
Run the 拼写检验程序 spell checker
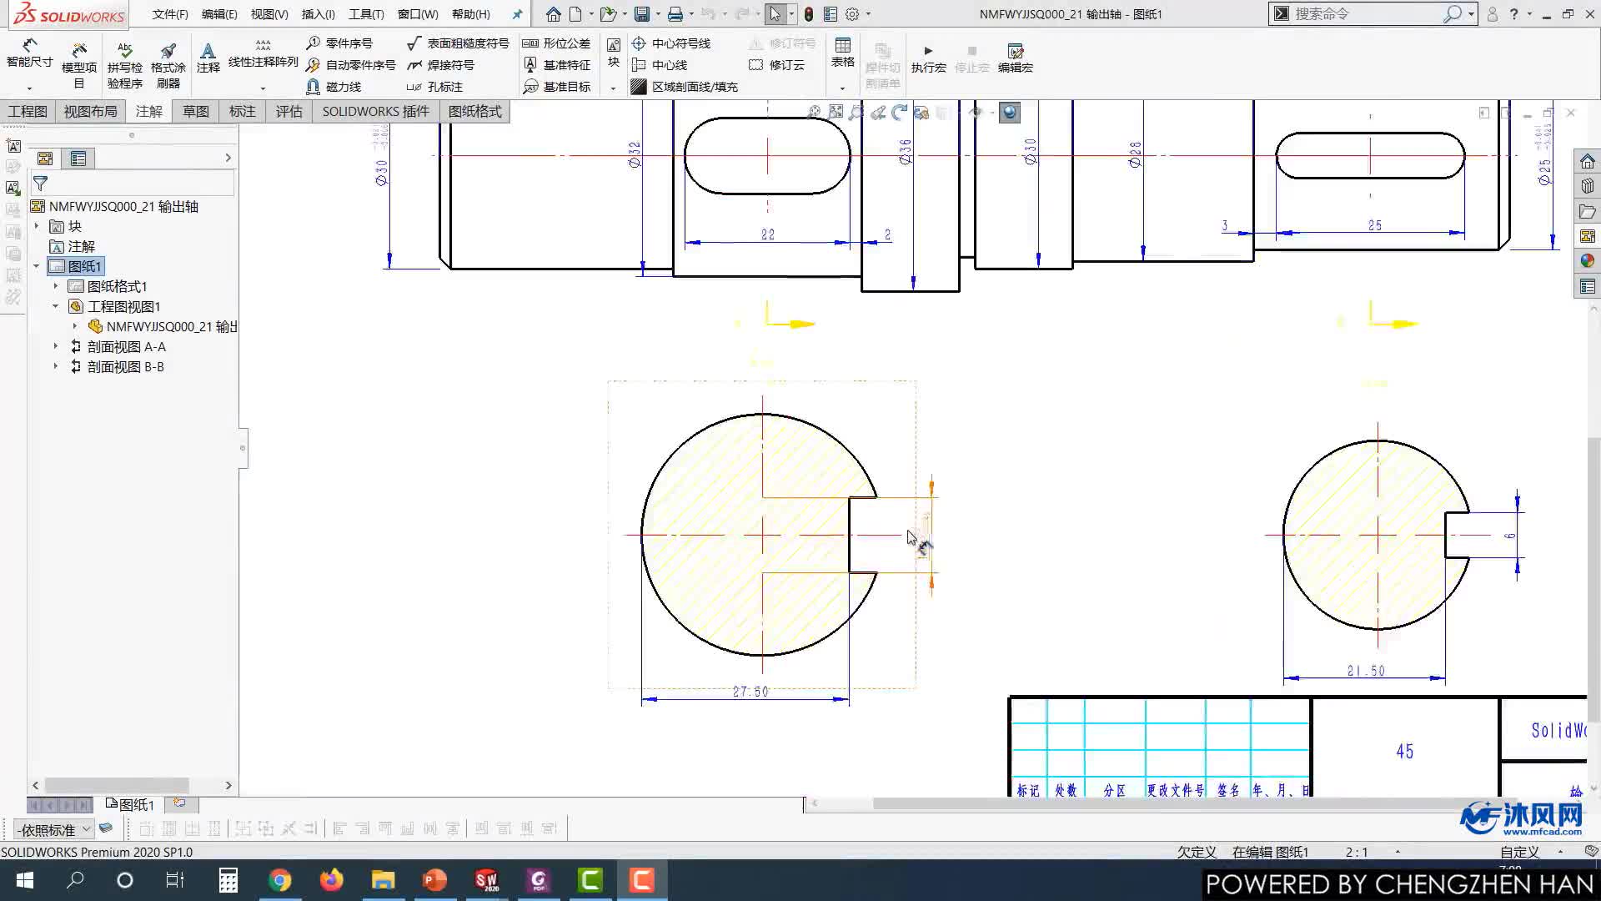(124, 65)
